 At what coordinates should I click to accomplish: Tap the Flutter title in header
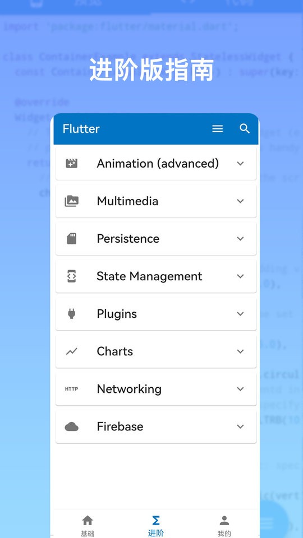click(x=81, y=129)
